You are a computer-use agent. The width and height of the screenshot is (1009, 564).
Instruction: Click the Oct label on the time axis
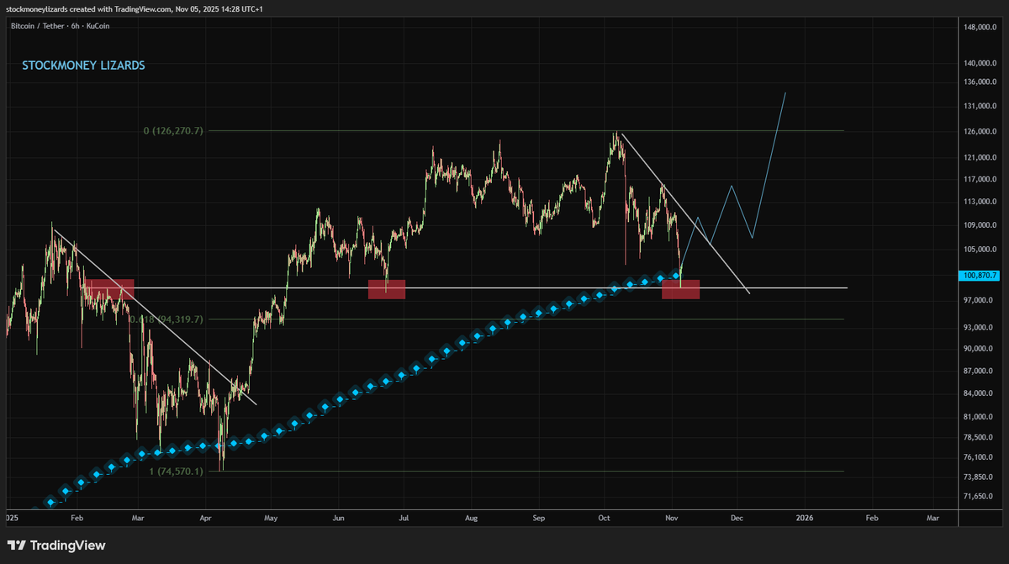604,519
